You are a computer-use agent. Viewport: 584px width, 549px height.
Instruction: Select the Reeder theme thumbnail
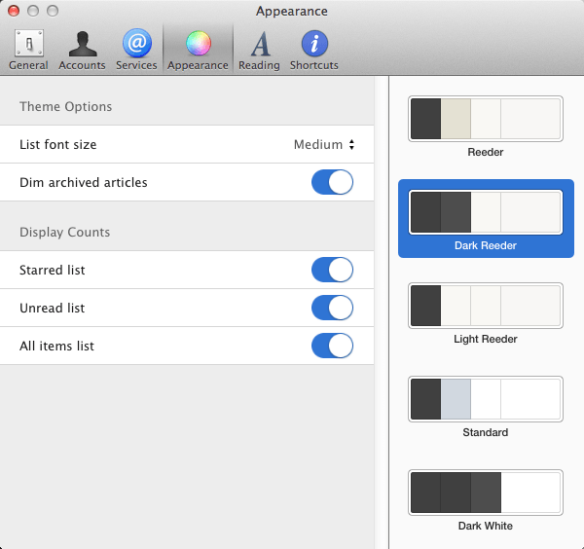pyautogui.click(x=486, y=119)
